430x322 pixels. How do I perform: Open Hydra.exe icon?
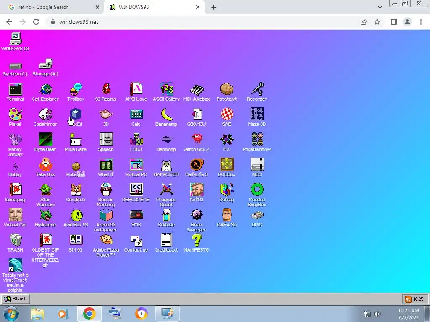(45, 218)
